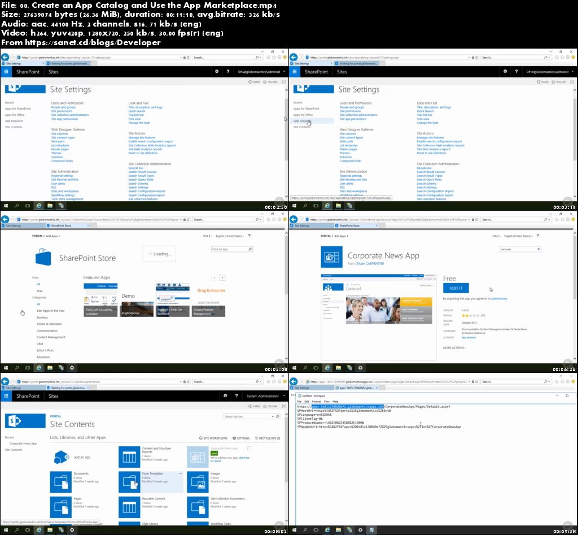
Task: Open the Reusable Content list tile icon
Action: tap(129, 507)
